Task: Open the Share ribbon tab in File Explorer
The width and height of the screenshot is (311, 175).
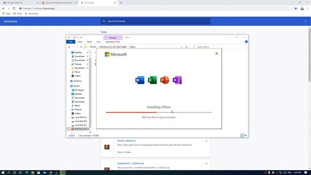Action: tap(89, 42)
